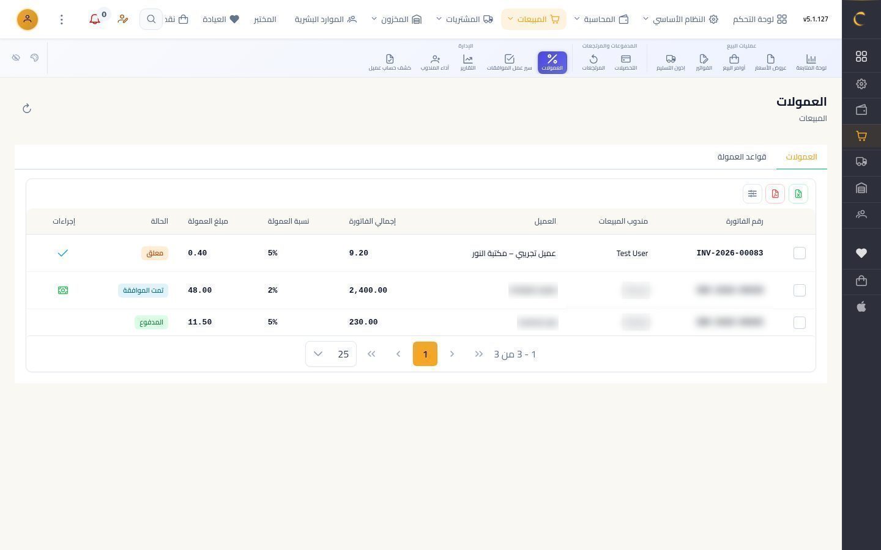
Task: Open truck icon in left sidebar
Action: pyautogui.click(x=861, y=162)
